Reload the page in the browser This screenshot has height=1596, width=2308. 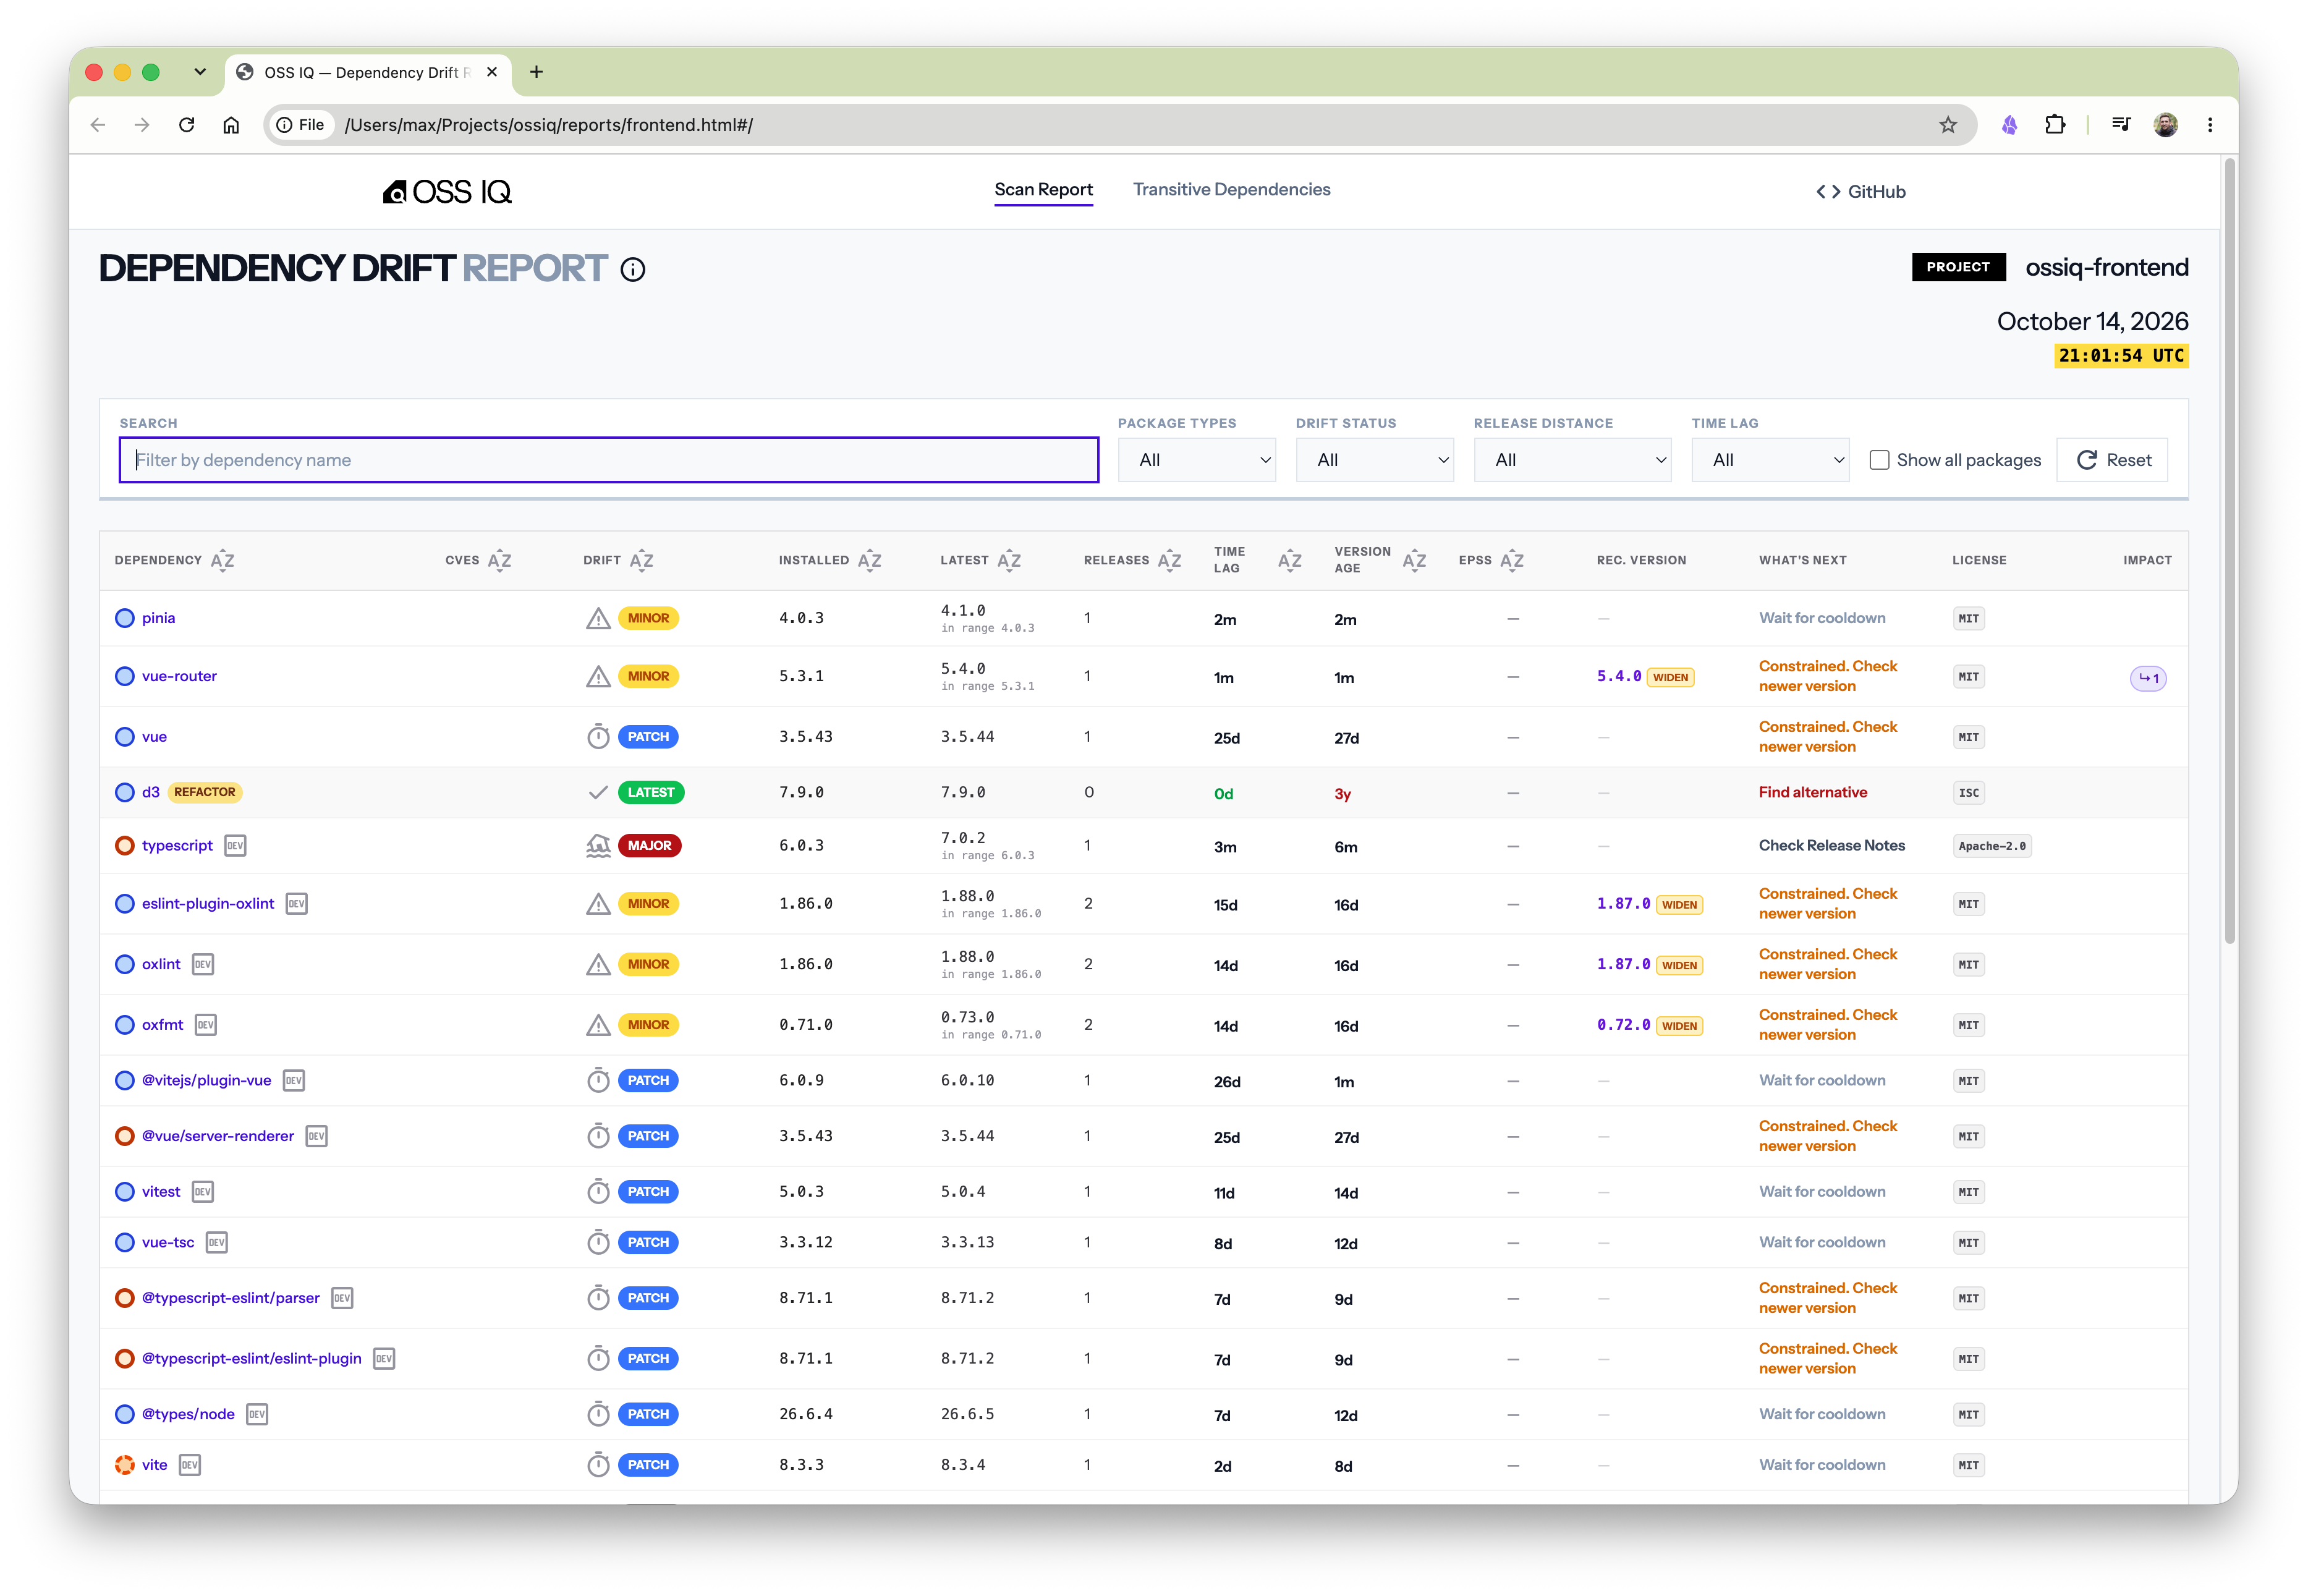tap(186, 125)
